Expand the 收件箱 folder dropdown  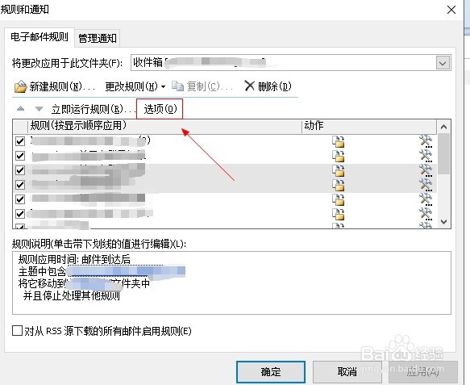[443, 63]
